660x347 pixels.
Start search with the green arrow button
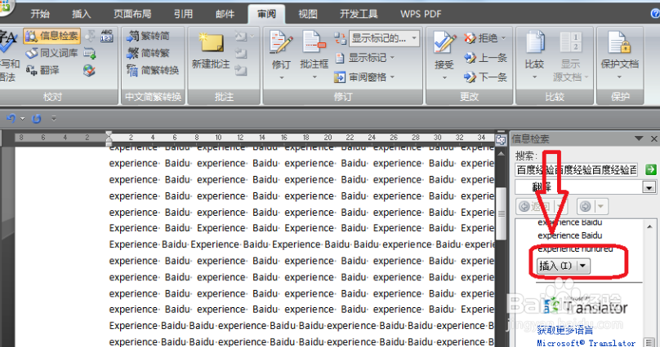point(651,169)
